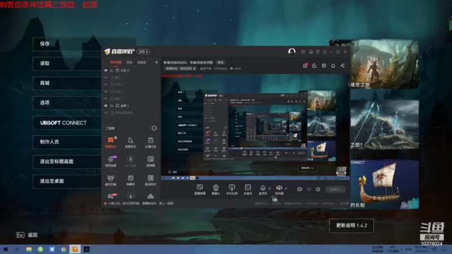Choose 退出至桌面 in game menu
Image resolution: width=452 pixels, height=254 pixels.
click(67, 181)
